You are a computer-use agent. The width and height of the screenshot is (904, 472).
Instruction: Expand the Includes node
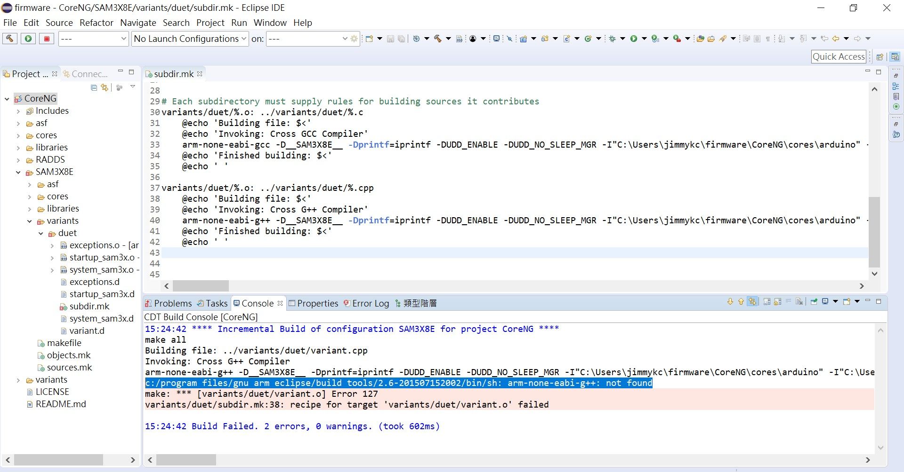[x=18, y=111]
